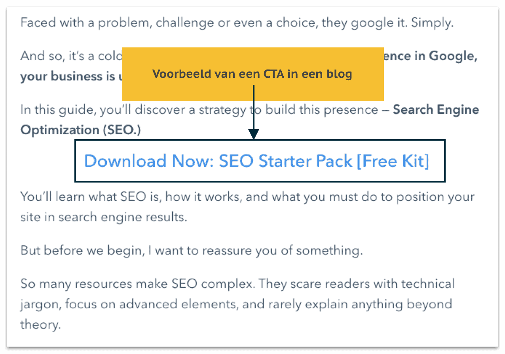
Task: Click the bold text ence in Google,
Action: point(431,56)
